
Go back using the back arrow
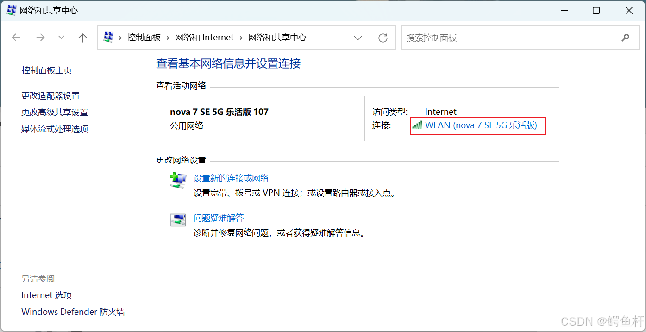[x=16, y=38]
